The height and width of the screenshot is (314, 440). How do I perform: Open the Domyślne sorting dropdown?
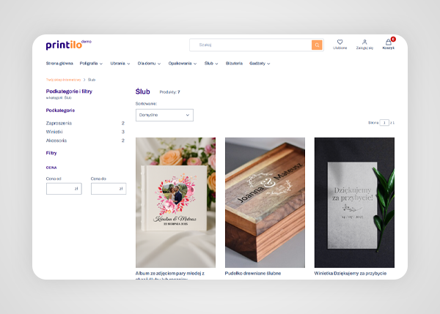164,115
